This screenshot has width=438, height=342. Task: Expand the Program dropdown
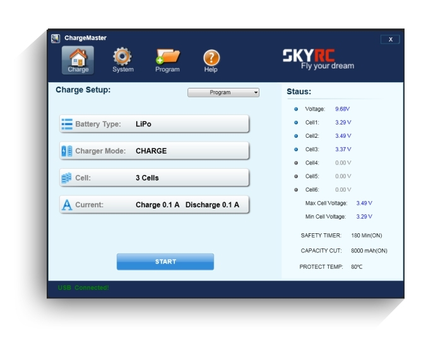click(x=223, y=92)
